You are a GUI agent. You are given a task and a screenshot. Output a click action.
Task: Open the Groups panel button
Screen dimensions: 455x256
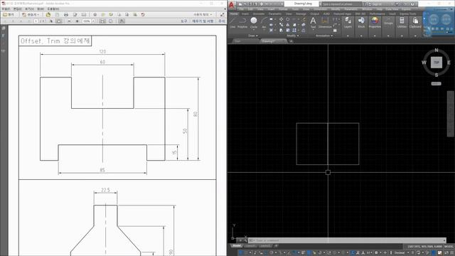(388, 23)
